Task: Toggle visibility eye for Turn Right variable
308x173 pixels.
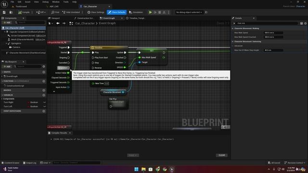Action: coord(45,102)
